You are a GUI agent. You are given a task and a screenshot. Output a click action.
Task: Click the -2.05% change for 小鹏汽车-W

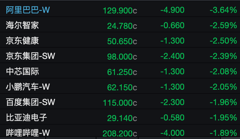(223, 87)
